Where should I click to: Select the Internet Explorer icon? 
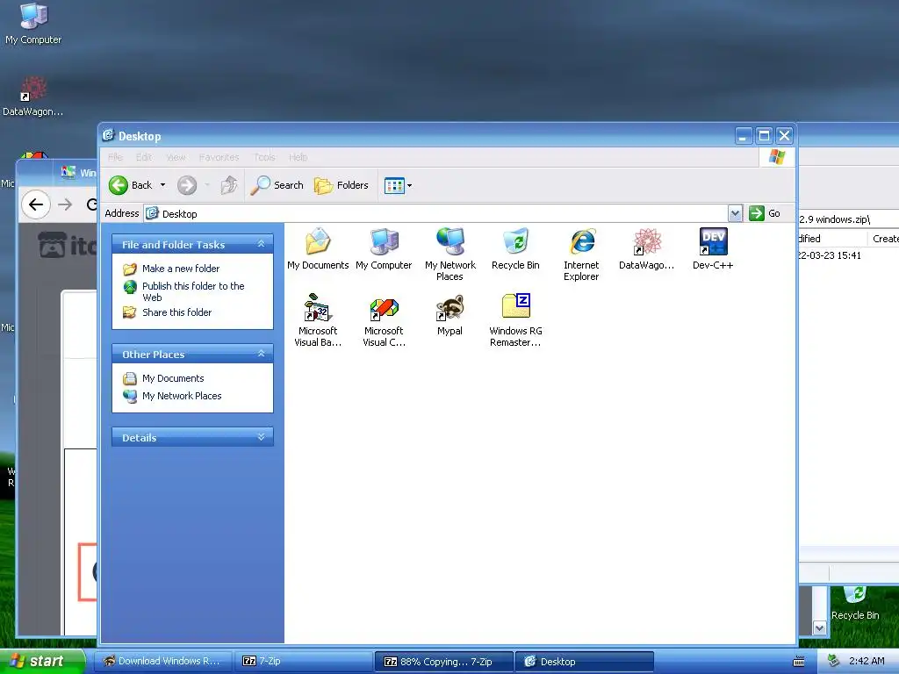pyautogui.click(x=581, y=254)
